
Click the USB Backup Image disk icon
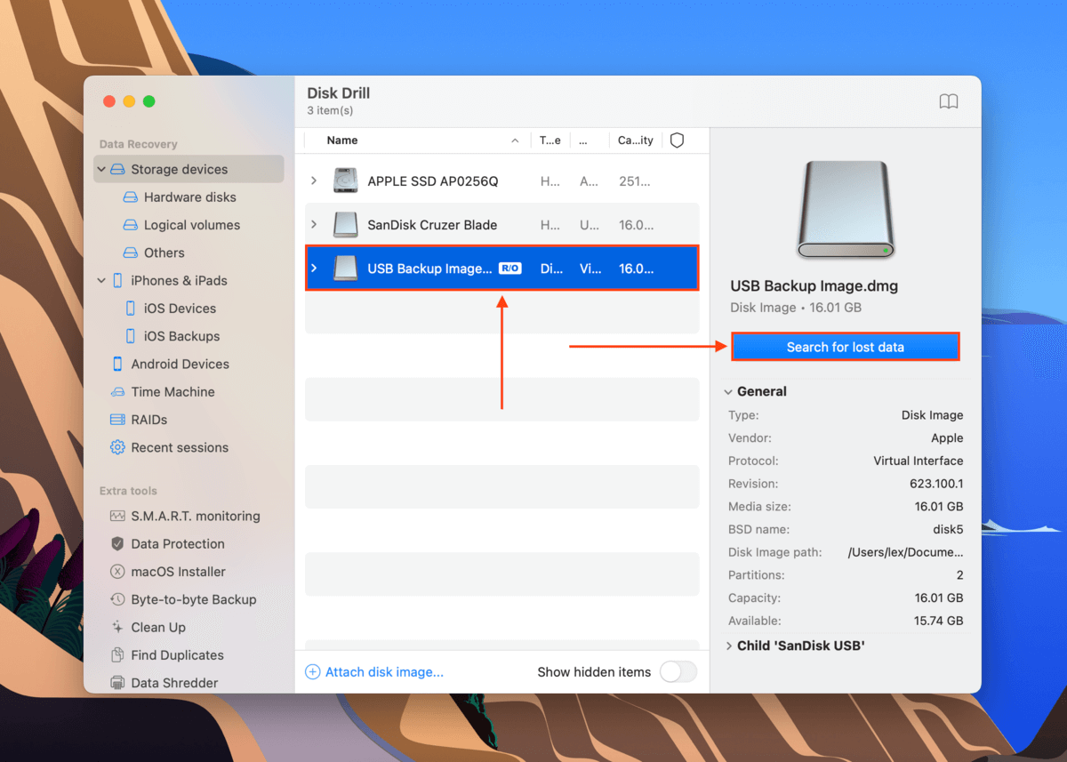point(345,269)
